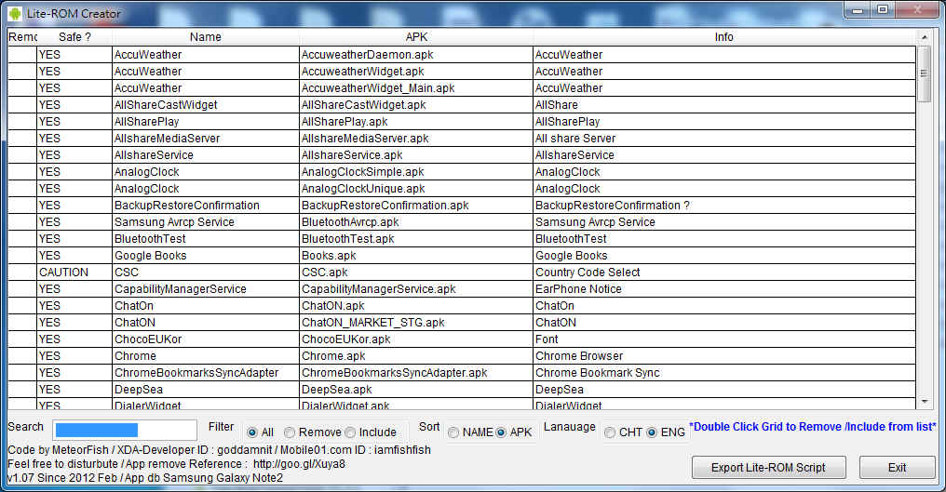Click the Font info cell
Screen dimensions: 946x492
point(724,339)
